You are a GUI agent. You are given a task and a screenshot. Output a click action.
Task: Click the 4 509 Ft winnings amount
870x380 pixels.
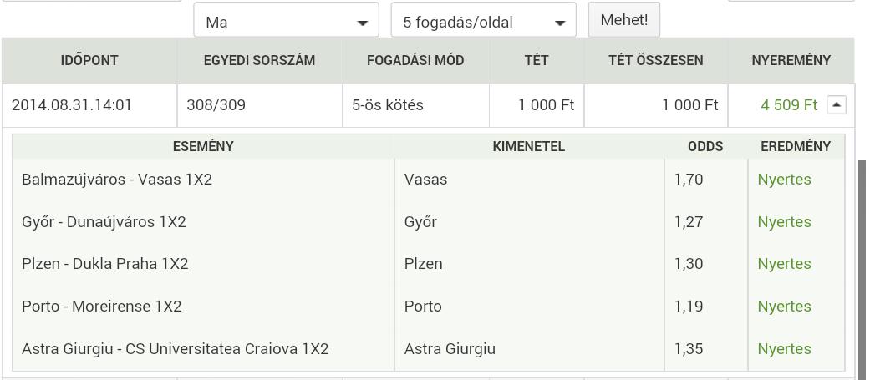point(789,105)
